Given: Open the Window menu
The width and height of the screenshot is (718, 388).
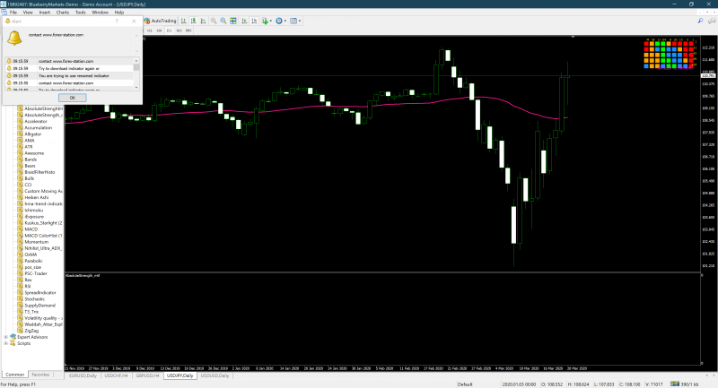Looking at the screenshot, I should coord(100,13).
